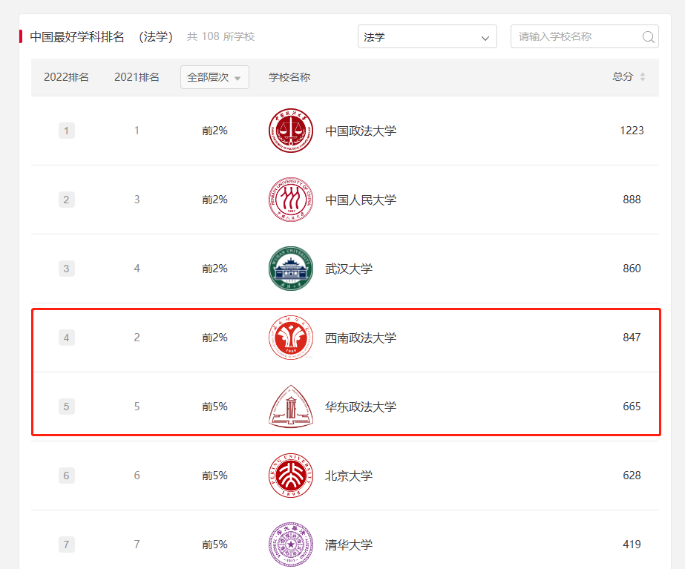685x569 pixels.
Task: Click the 2021 rank 6 for 北京大学
Action: (137, 476)
